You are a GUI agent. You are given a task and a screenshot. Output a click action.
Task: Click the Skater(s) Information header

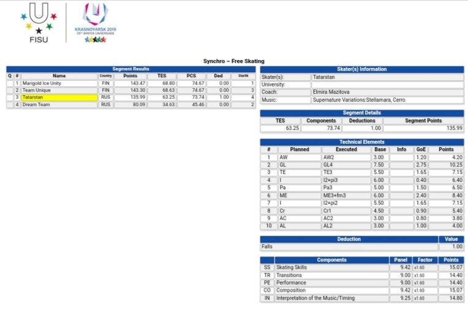click(x=361, y=69)
